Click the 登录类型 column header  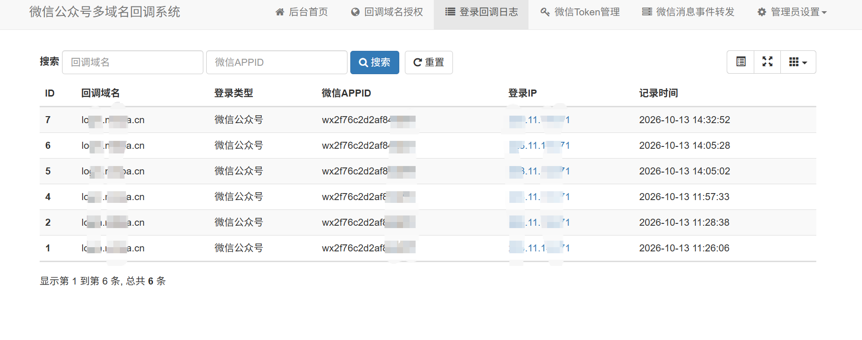click(234, 93)
